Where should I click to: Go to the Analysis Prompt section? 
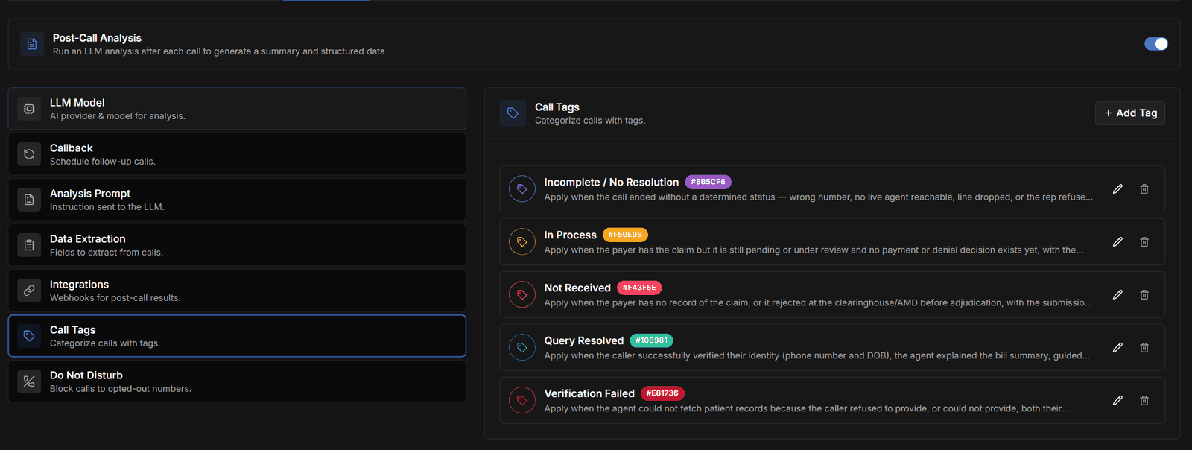point(237,200)
